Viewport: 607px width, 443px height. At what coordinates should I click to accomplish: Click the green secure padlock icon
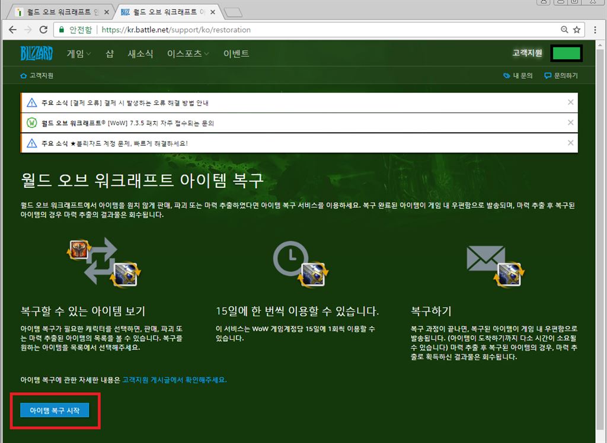pos(61,30)
